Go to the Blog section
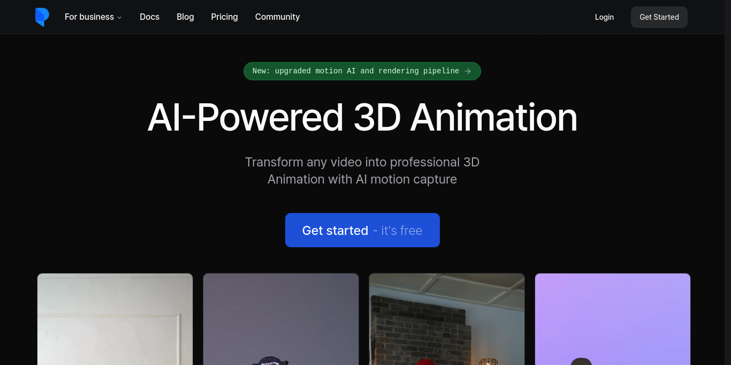The image size is (731, 365). coord(185,17)
